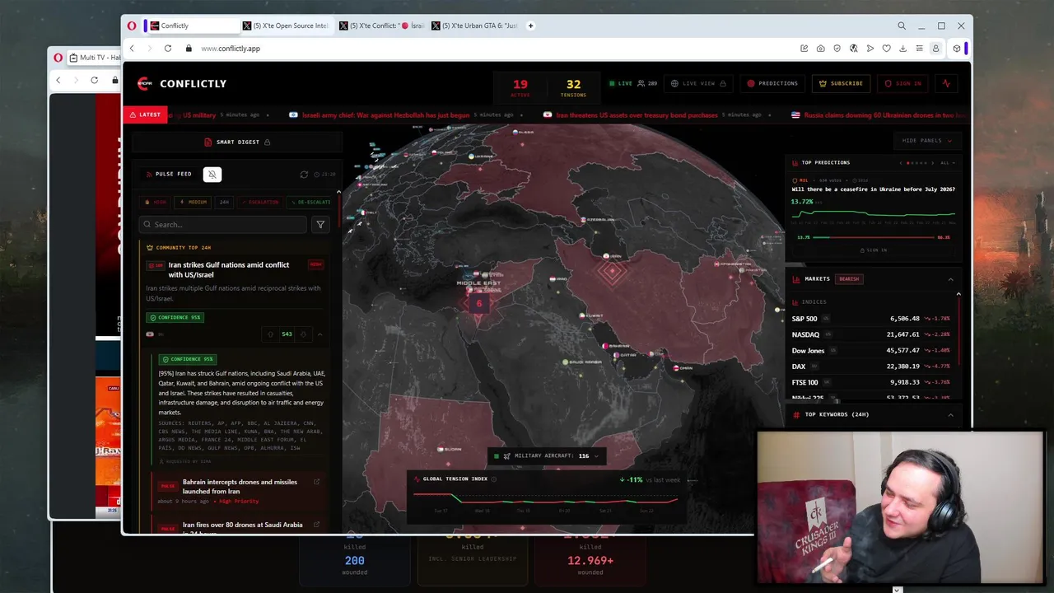The height and width of the screenshot is (593, 1054).
Task: Open the translate page icon in address bar
Action: (x=853, y=49)
